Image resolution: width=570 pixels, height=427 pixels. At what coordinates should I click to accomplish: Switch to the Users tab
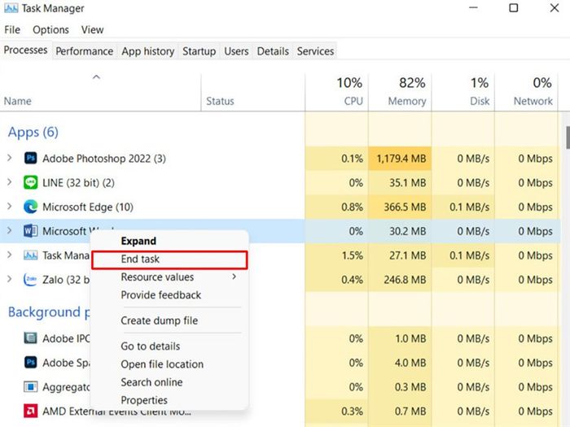tap(236, 51)
